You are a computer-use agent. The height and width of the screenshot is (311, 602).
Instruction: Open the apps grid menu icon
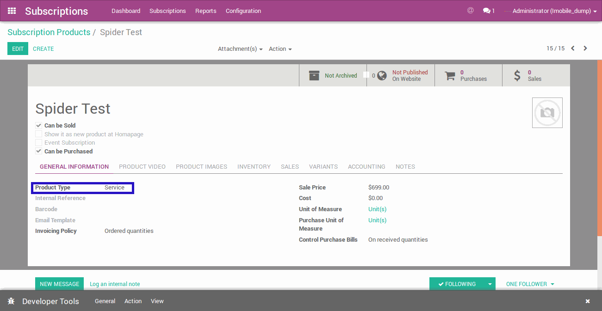[x=12, y=11]
